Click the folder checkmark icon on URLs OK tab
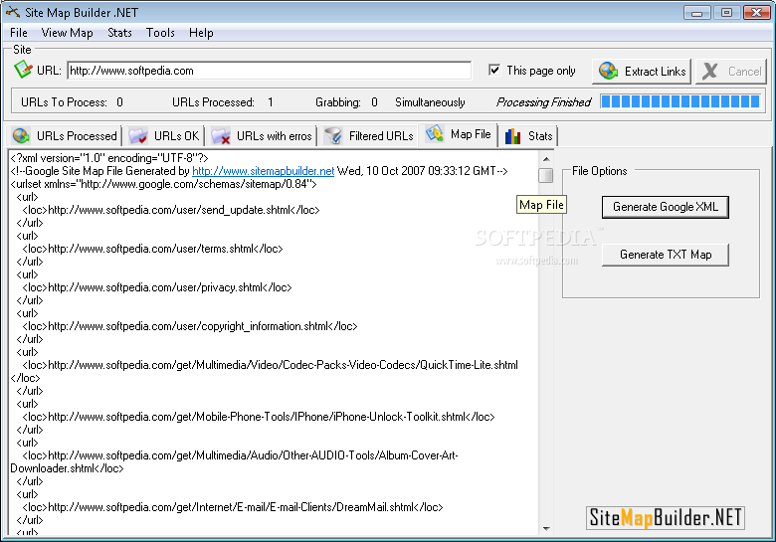Image resolution: width=776 pixels, height=542 pixels. (x=138, y=136)
